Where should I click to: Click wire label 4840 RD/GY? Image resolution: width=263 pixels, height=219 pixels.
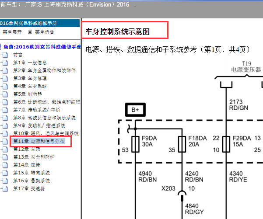194,209
